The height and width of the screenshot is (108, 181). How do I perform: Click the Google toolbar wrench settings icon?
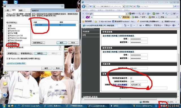coord(167,13)
